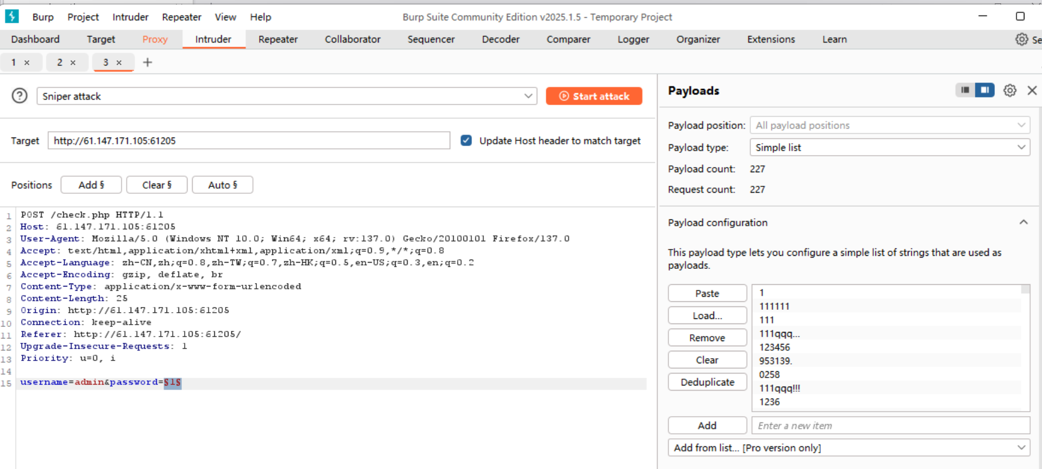Add a new Intruder tab with plus icon
The width and height of the screenshot is (1042, 469).
pos(147,63)
